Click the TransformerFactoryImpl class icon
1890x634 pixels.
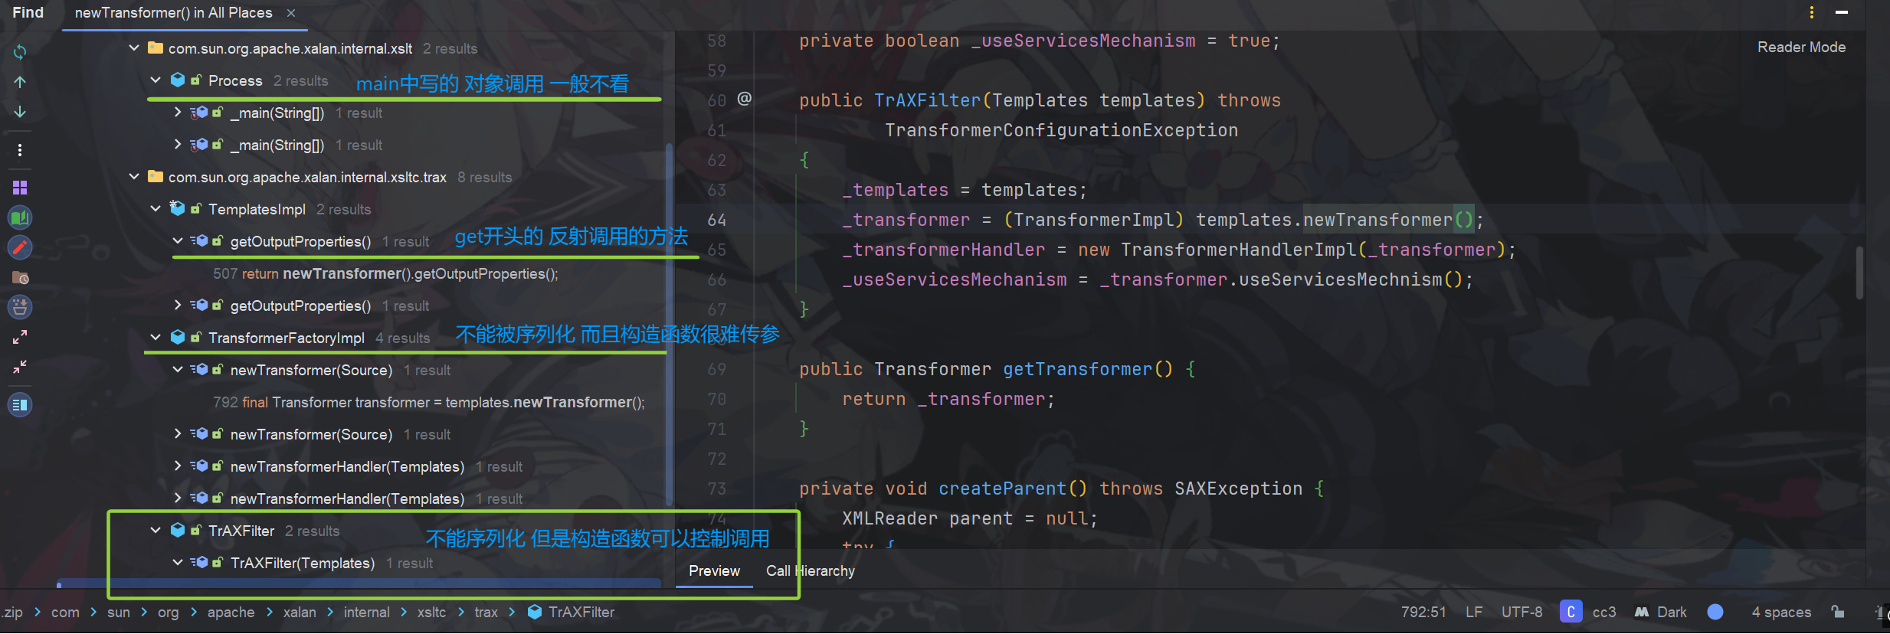[178, 337]
